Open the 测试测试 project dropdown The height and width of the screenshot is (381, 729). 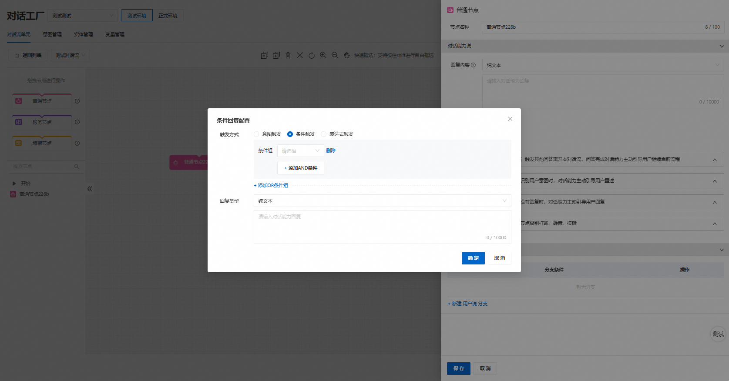(83, 16)
